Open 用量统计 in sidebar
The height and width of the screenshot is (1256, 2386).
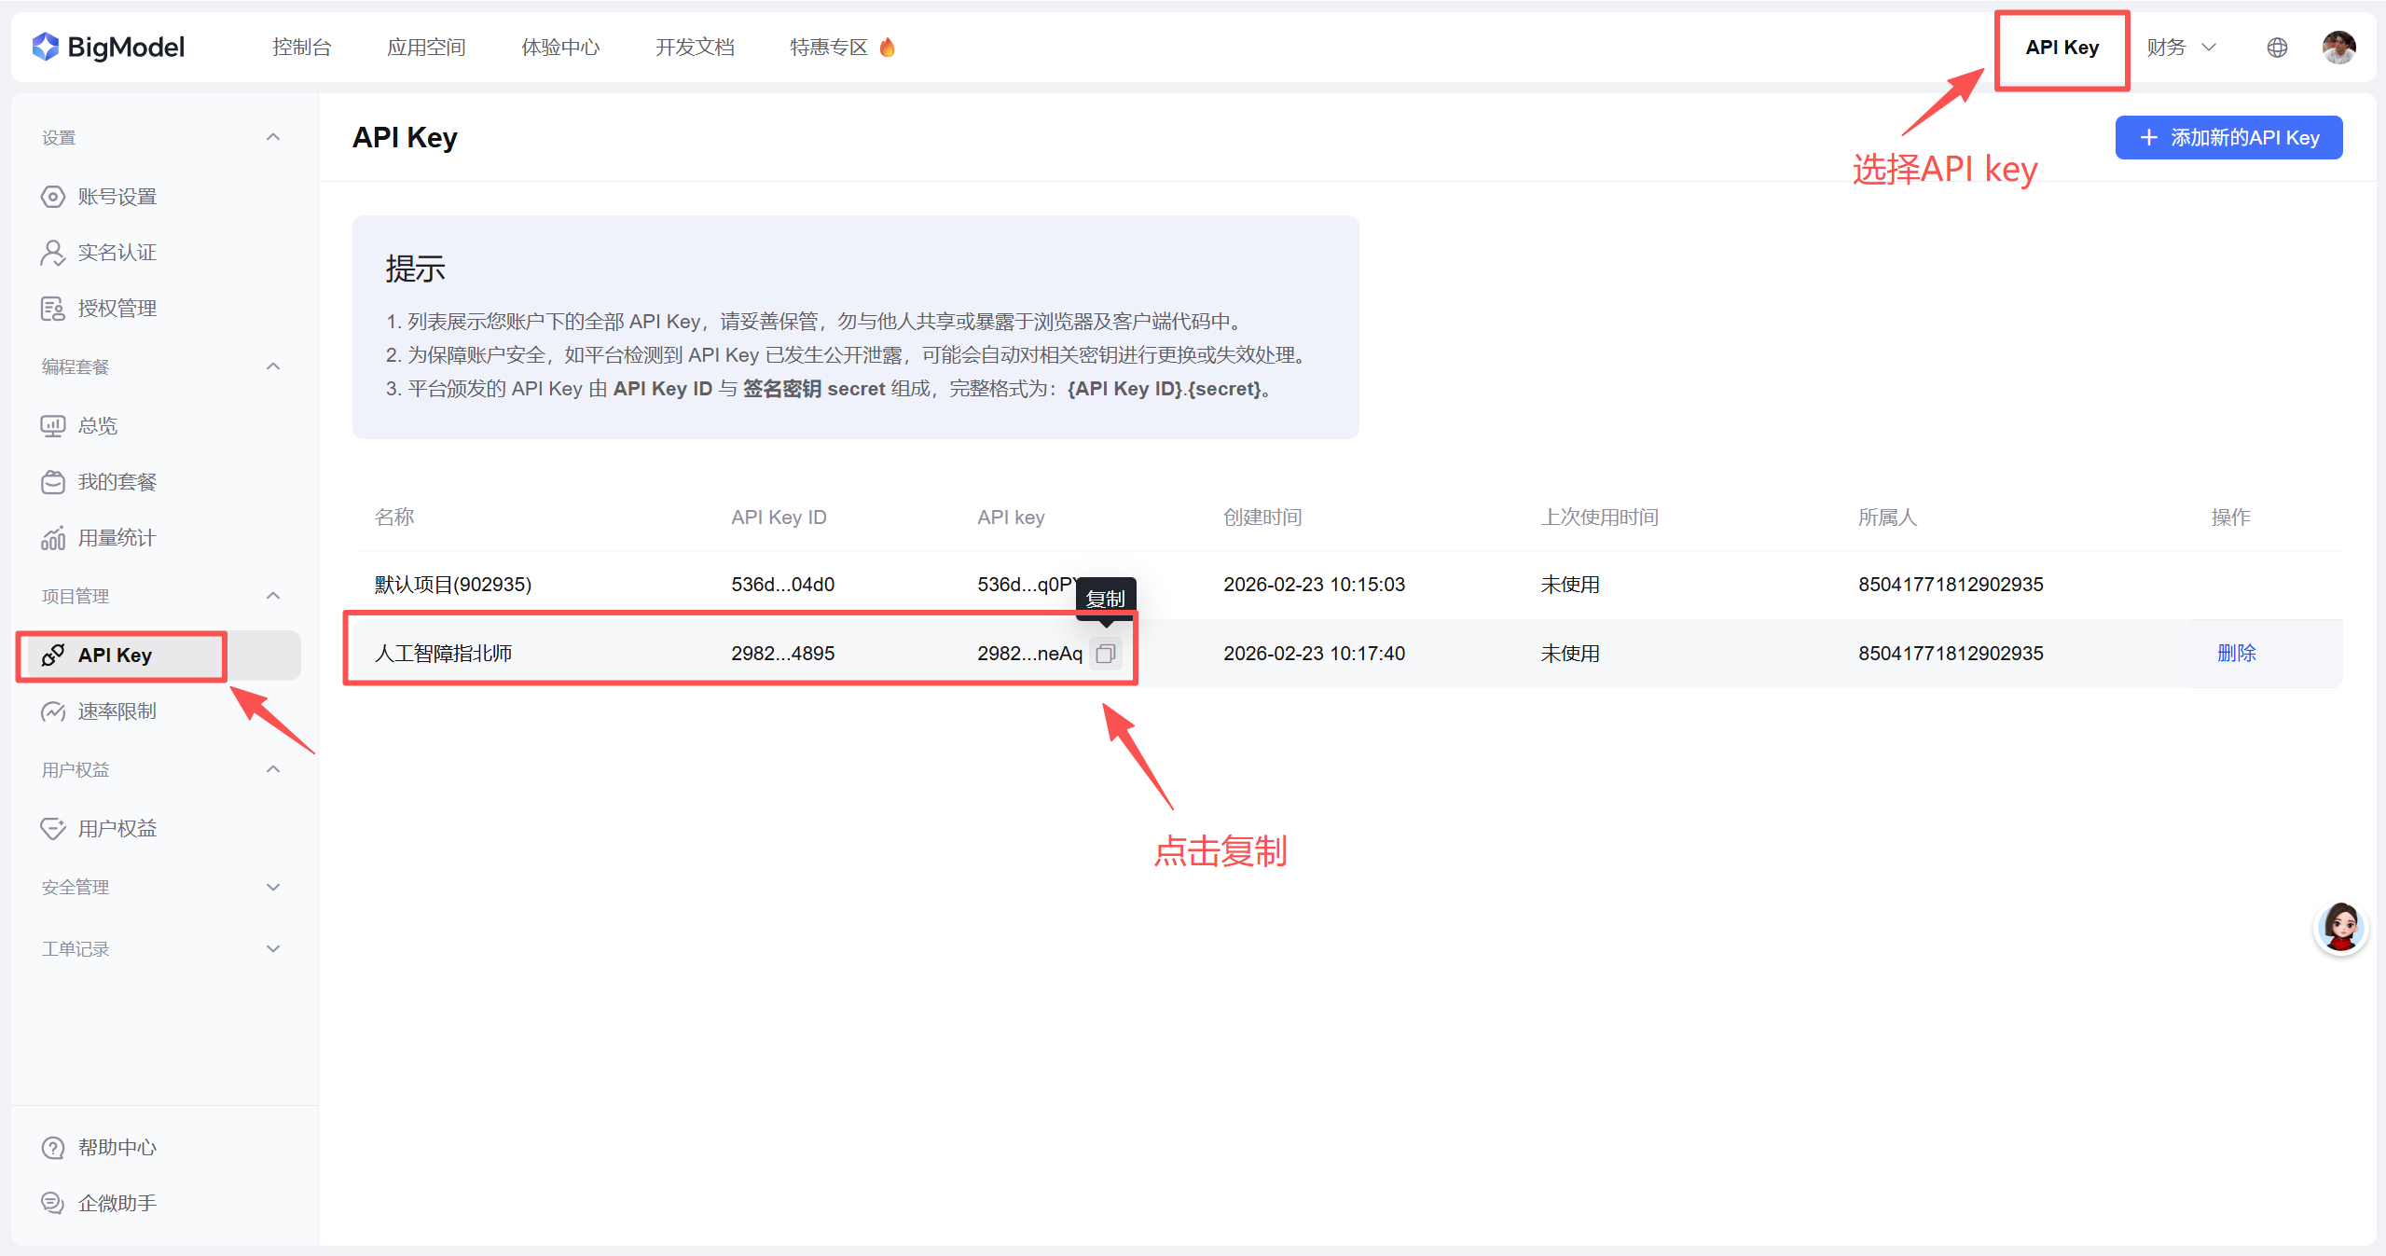coord(117,538)
